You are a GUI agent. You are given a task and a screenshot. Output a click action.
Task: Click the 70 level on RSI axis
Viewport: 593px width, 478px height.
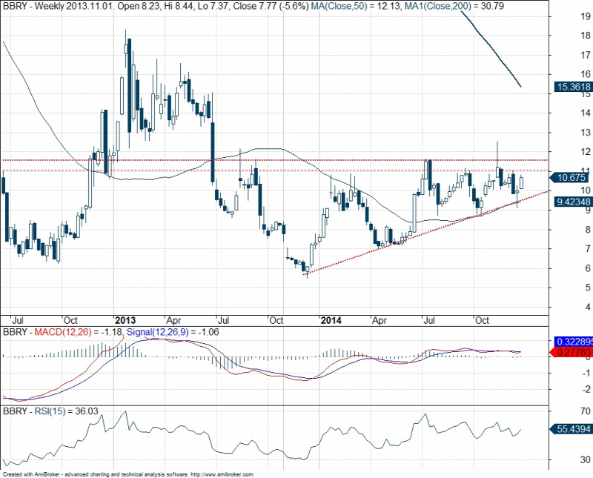[x=586, y=411]
